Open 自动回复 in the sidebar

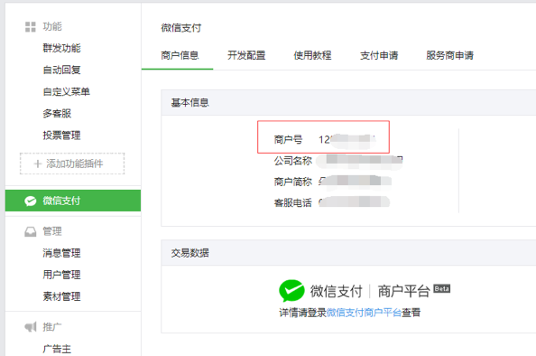pyautogui.click(x=62, y=70)
